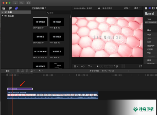Click the 字体 font row label
The width and height of the screenshot is (157, 115).
[x=149, y=35]
